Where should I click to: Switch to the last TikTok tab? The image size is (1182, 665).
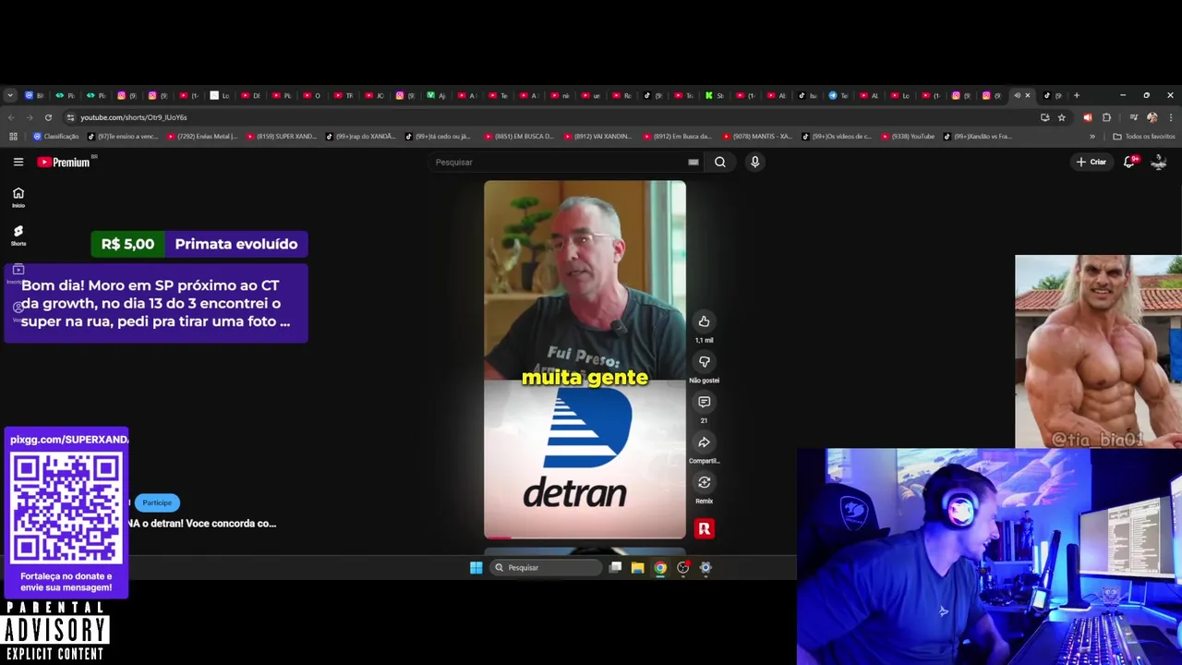point(1052,95)
